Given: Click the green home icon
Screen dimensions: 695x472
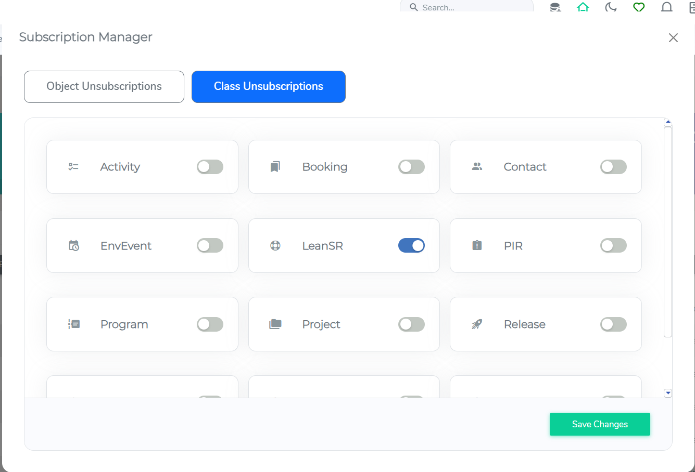Looking at the screenshot, I should (x=583, y=7).
